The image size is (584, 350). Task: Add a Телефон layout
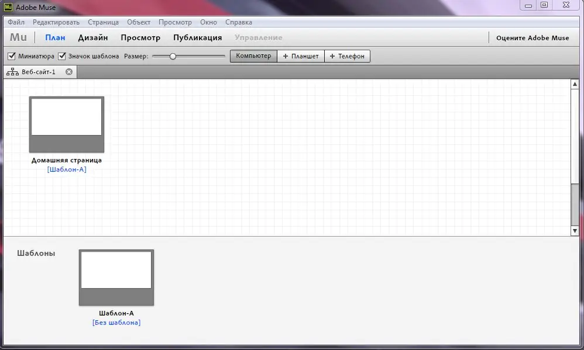click(x=348, y=56)
